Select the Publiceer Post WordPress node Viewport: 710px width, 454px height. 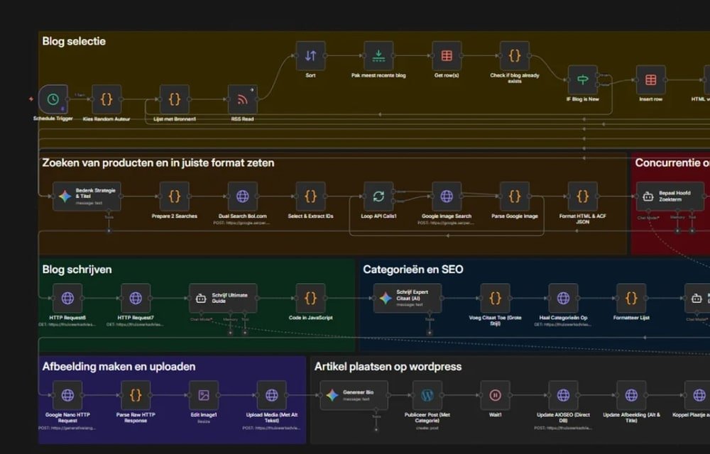(x=427, y=395)
